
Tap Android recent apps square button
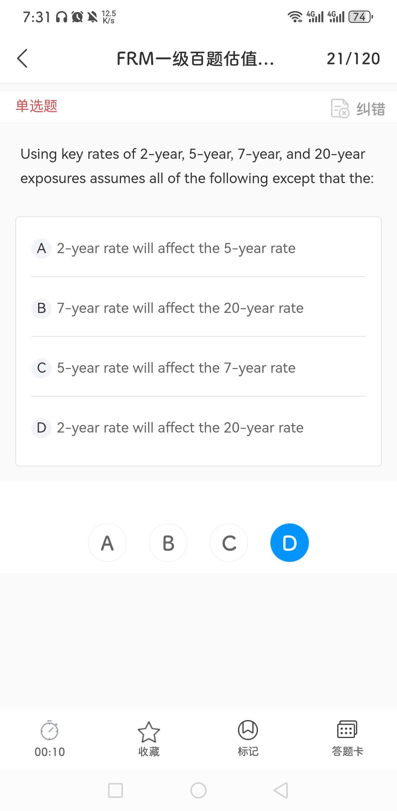click(115, 790)
